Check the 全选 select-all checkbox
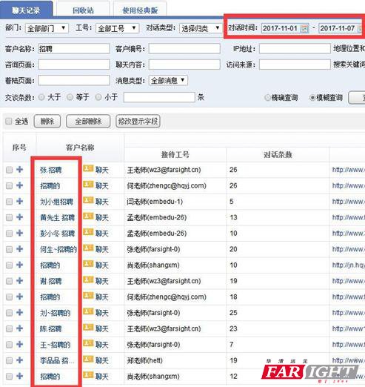This screenshot has width=365, height=387. 9,122
